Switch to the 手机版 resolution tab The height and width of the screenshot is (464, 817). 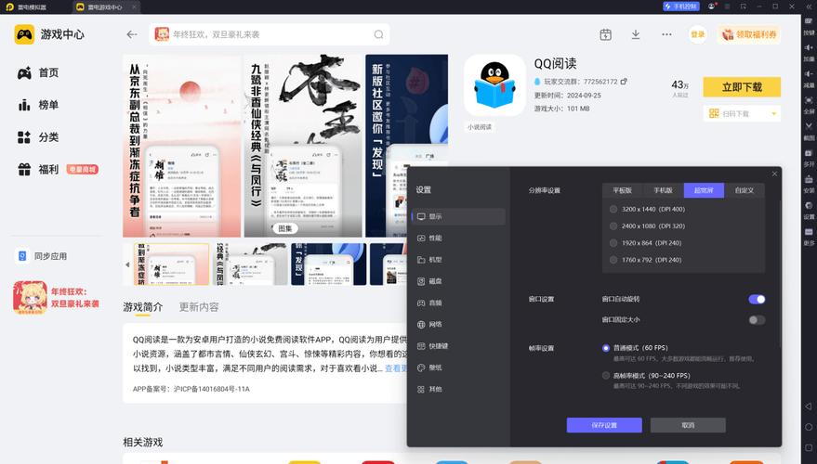click(662, 190)
